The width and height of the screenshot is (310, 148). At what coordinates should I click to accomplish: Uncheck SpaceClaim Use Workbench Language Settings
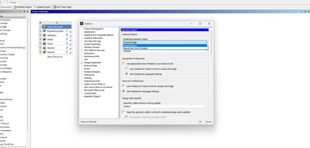pyautogui.click(x=127, y=74)
